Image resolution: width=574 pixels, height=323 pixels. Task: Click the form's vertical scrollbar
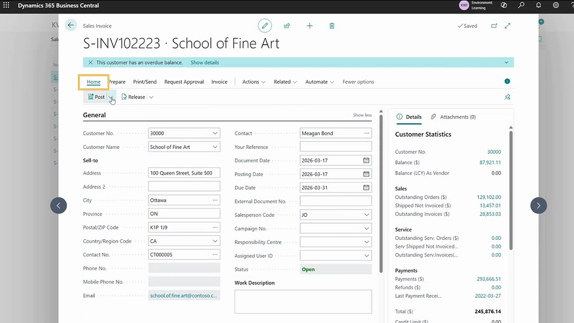pyautogui.click(x=381, y=194)
